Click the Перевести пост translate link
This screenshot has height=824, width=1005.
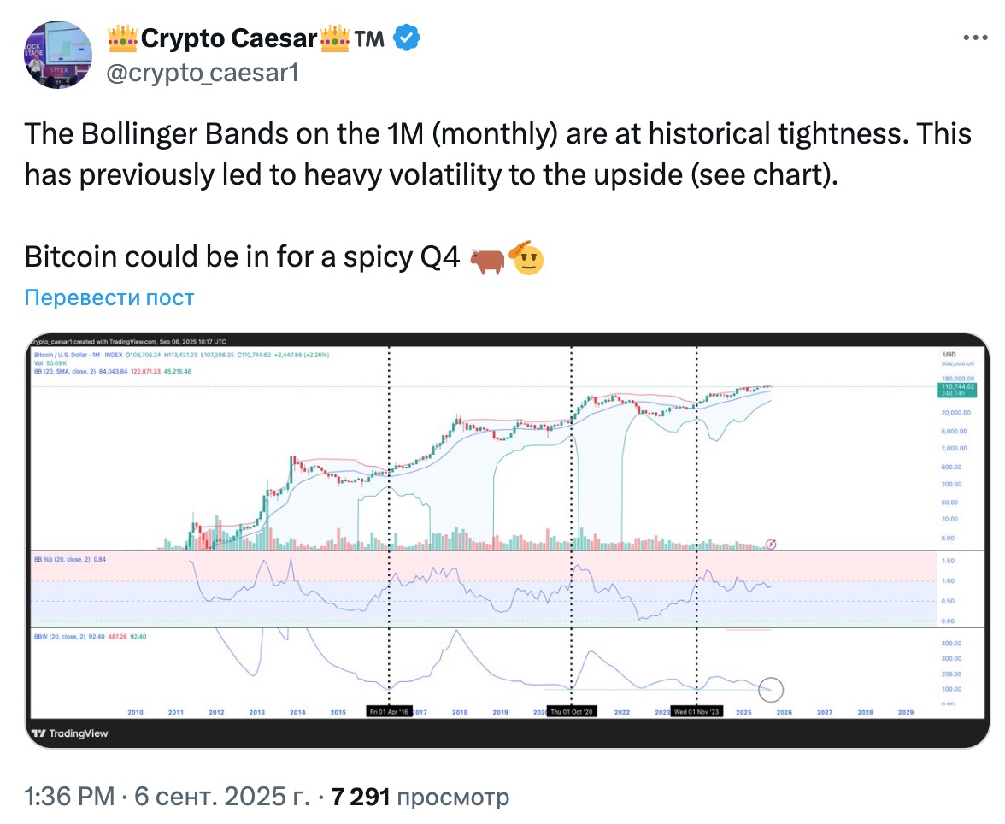pos(109,297)
